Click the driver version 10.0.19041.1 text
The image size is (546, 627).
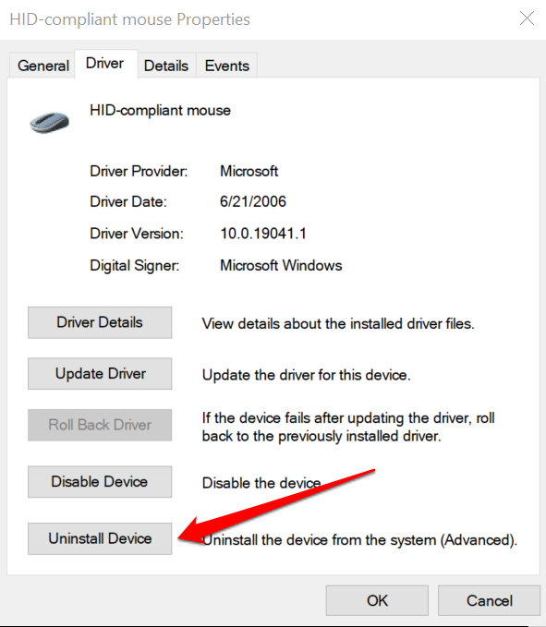263,233
